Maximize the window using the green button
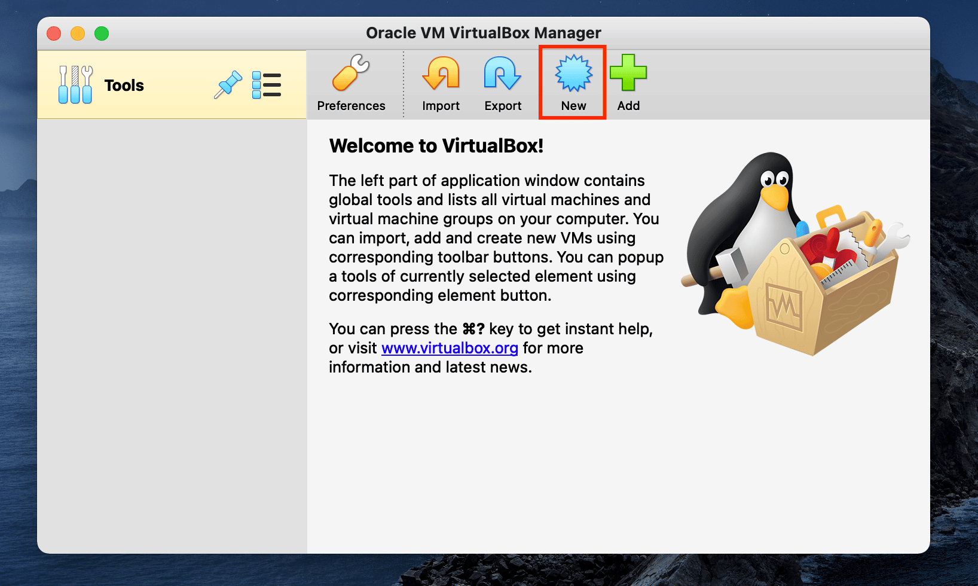 (102, 33)
